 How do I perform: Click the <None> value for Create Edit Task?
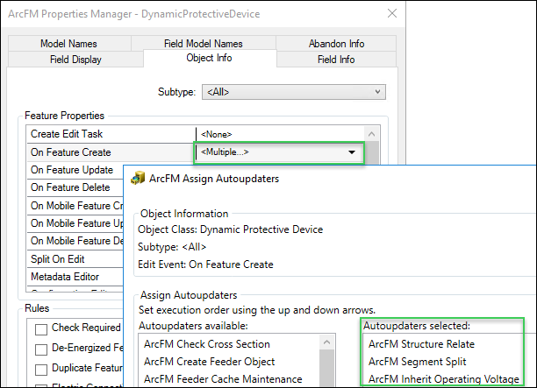point(217,134)
